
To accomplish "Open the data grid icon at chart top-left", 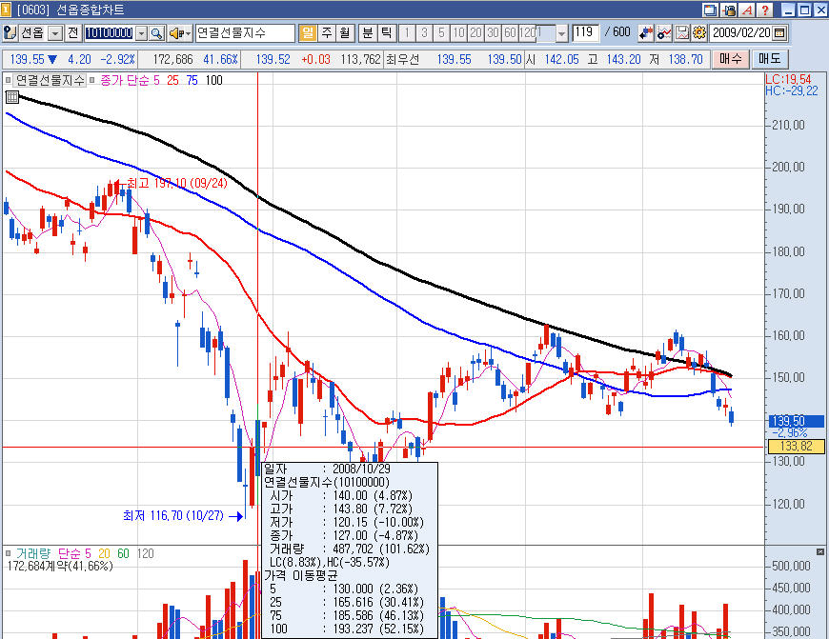I will (12, 96).
